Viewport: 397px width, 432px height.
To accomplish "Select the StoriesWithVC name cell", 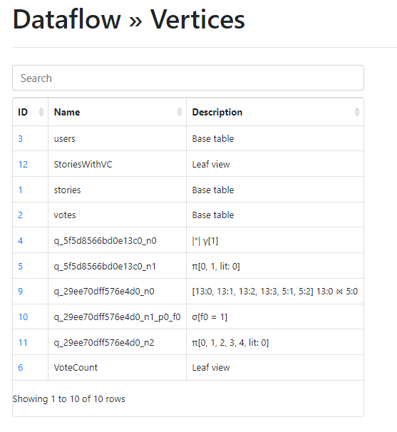I will [117, 165].
